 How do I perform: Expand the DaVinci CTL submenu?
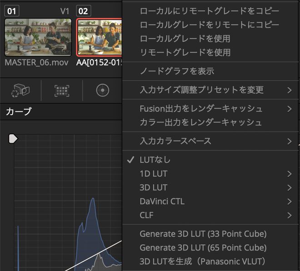pyautogui.click(x=162, y=201)
